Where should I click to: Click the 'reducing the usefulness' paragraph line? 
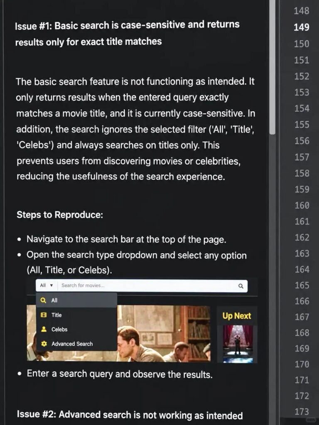121,176
